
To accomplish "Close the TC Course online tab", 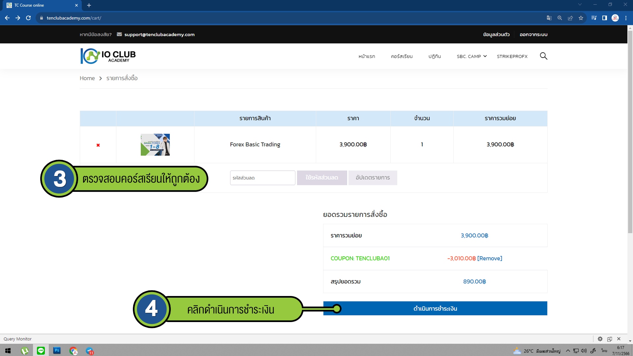I will click(x=76, y=5).
